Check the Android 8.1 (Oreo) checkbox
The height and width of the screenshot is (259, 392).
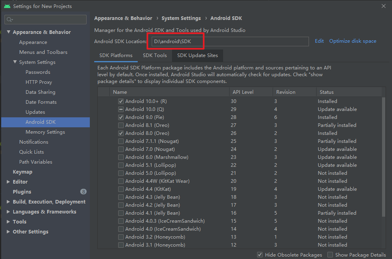click(121, 125)
